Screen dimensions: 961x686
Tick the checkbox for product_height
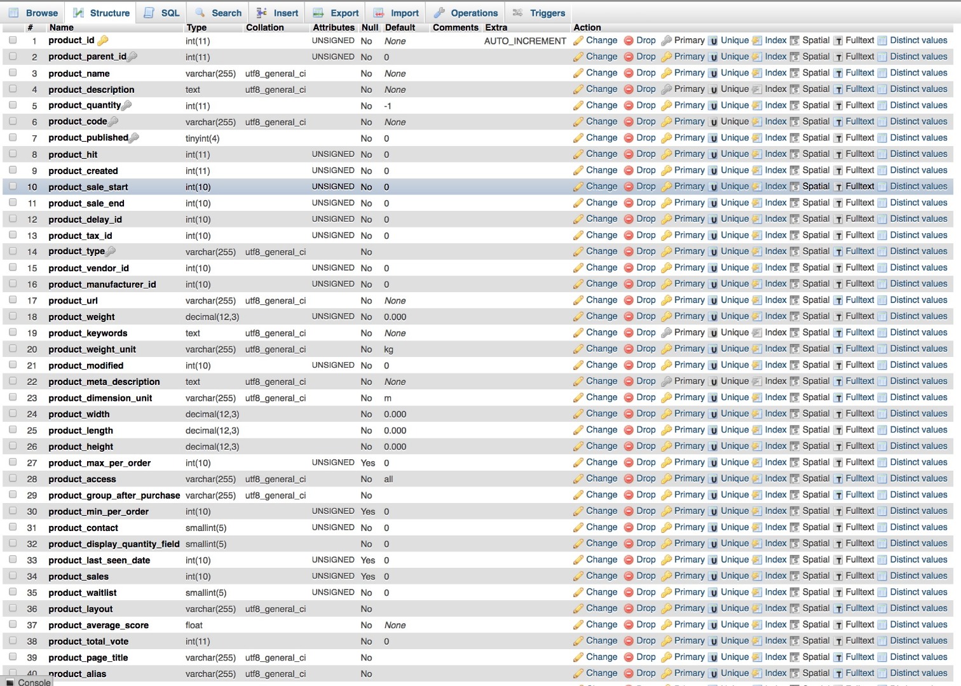(13, 446)
